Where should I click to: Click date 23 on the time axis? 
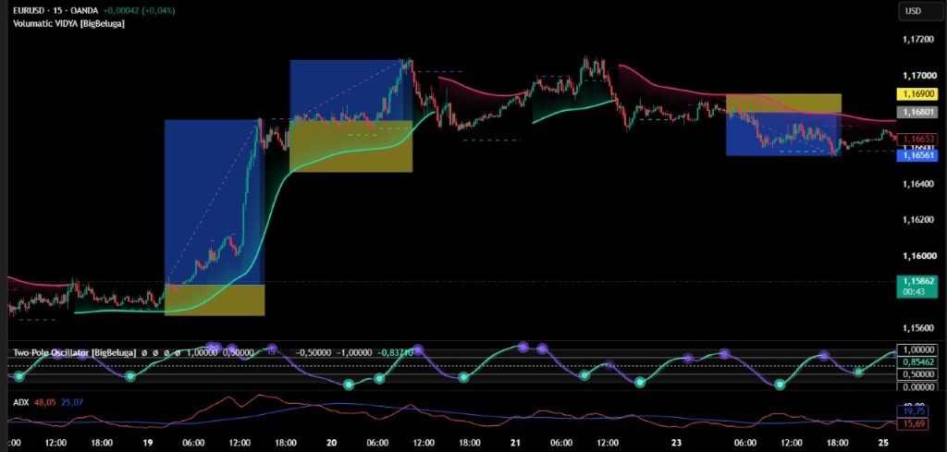click(x=676, y=443)
